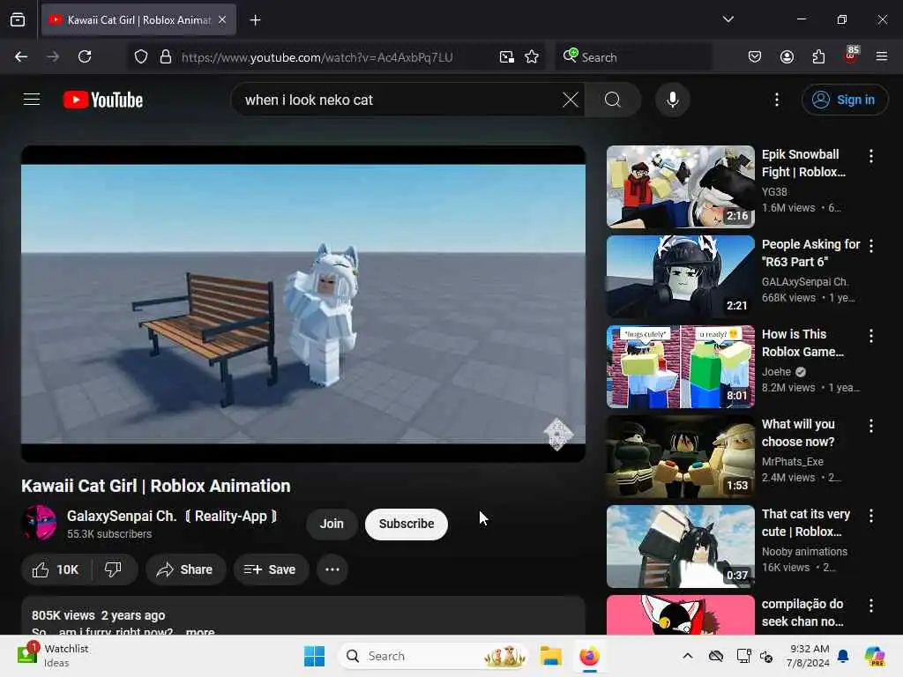The image size is (903, 677).
Task: Open Firefox account icon
Action: [787, 56]
